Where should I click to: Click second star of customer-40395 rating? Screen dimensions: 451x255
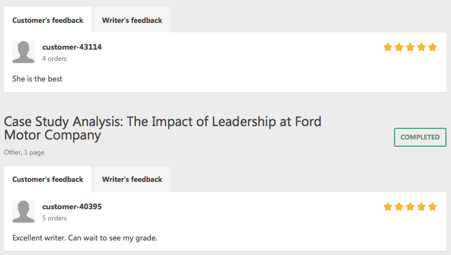click(399, 206)
